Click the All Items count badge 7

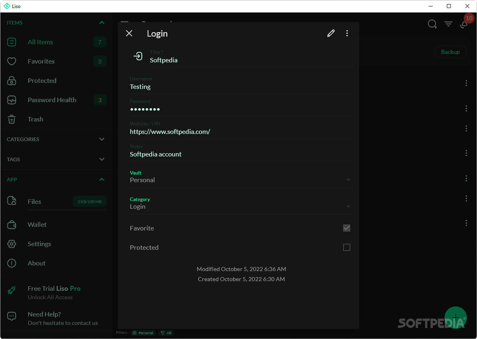(100, 42)
